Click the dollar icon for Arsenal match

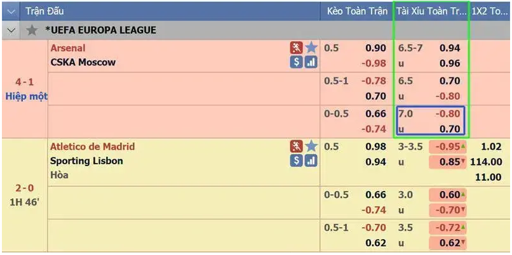pyautogui.click(x=296, y=62)
